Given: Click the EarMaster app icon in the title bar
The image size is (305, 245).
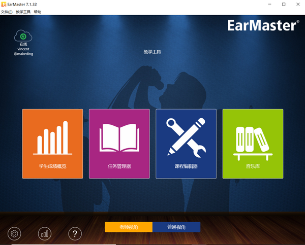Looking at the screenshot, I should [5, 4].
